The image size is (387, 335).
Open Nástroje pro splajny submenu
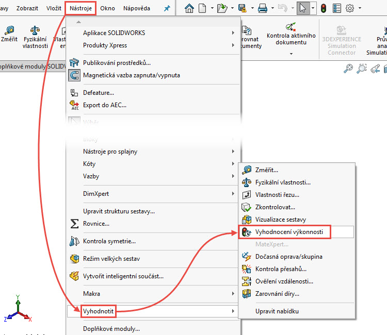[x=153, y=152]
